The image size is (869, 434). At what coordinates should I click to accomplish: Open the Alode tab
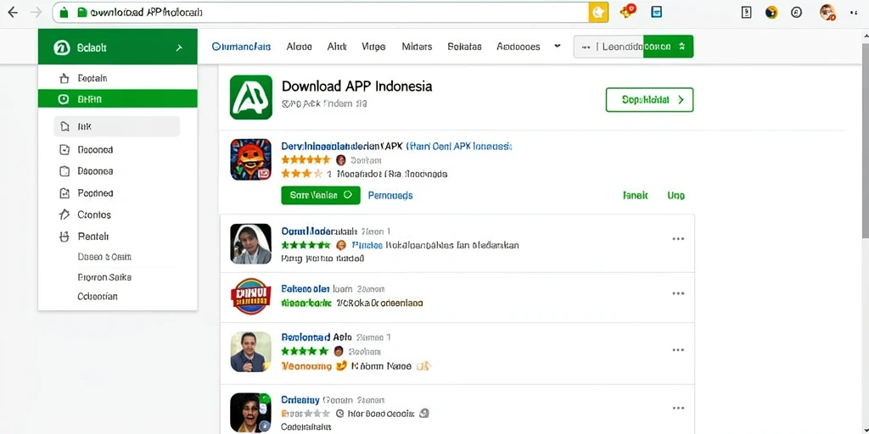300,47
